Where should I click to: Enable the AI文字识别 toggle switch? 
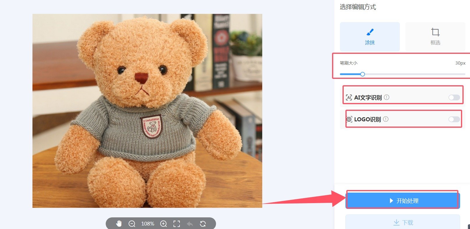tap(454, 97)
